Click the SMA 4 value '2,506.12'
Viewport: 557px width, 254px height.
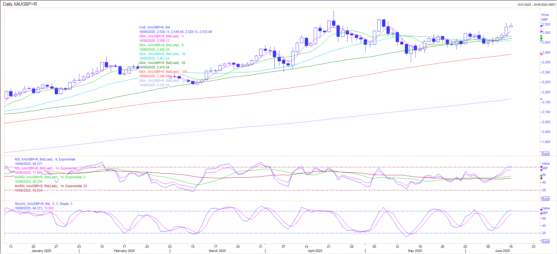pos(154,41)
